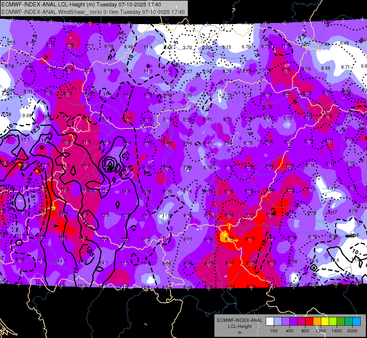The image size is (367, 338).
Task: Click the grid value 15.7
Action: point(82,286)
